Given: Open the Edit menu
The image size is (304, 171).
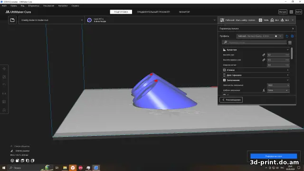Looking at the screenshot, I should point(14,6).
